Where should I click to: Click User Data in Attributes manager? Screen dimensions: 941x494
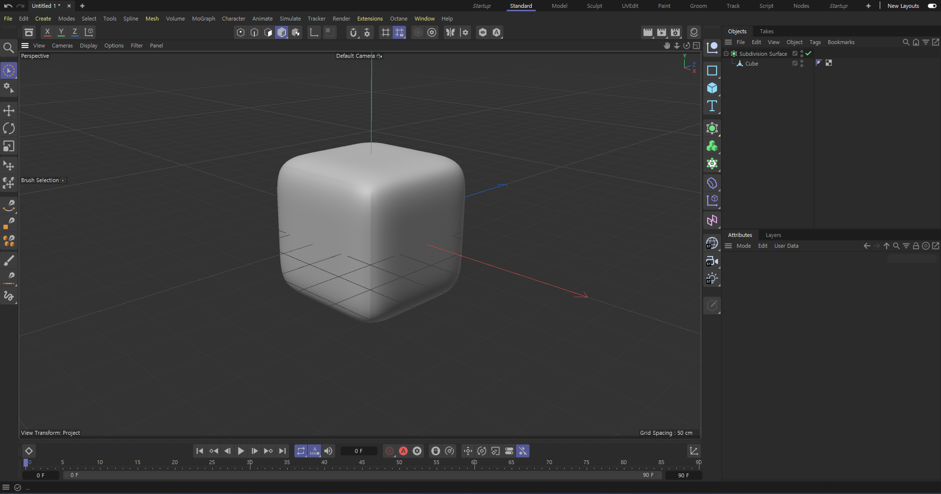tap(786, 246)
